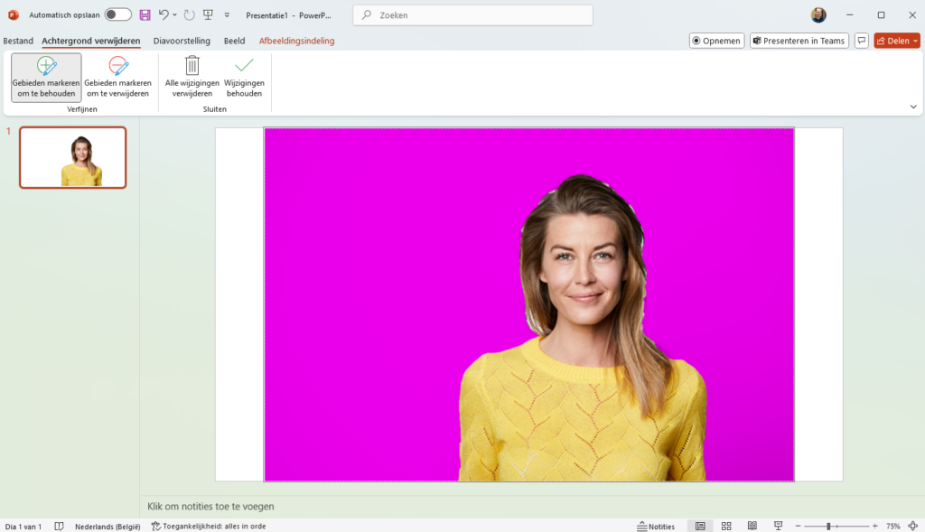Open the Diavoorstelling tab
Screen dimensions: 925x532
point(182,41)
